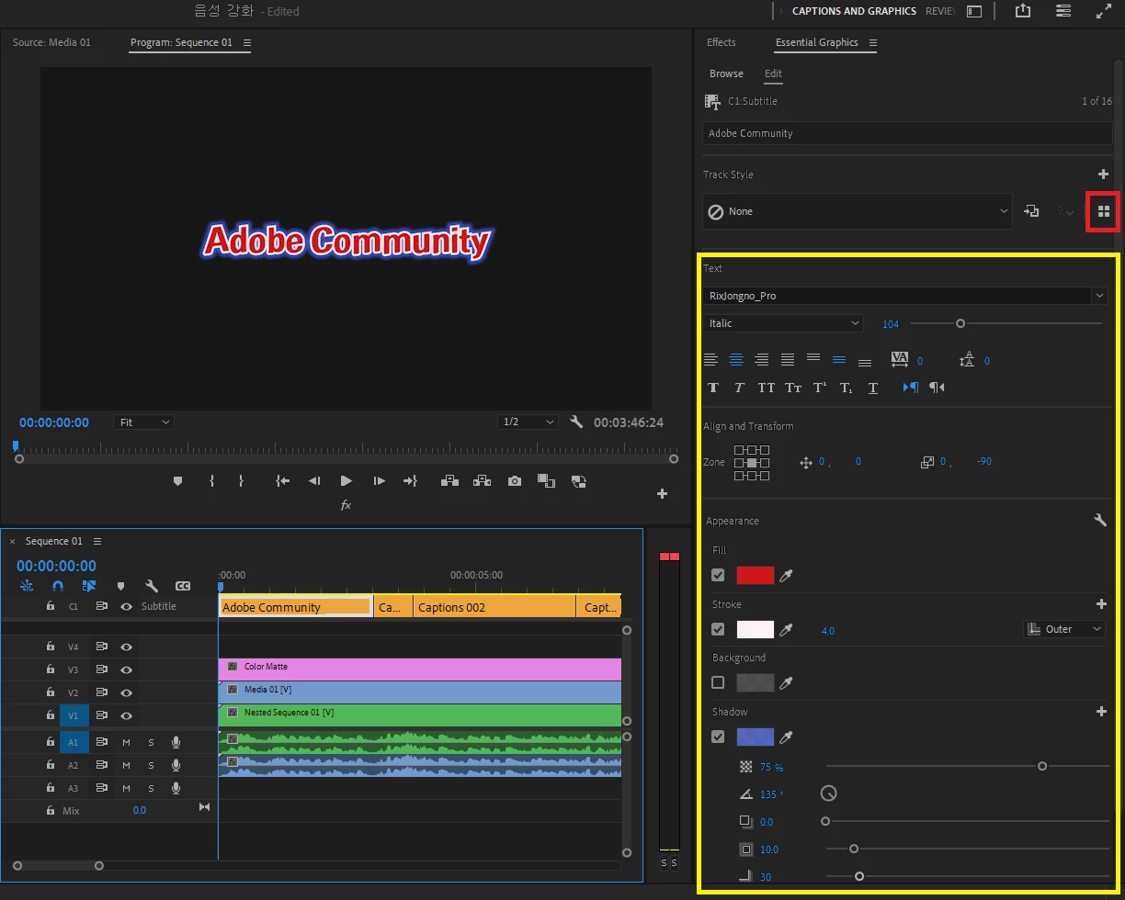Hide track V2 output eye
This screenshot has height=900, width=1125.
coord(126,692)
